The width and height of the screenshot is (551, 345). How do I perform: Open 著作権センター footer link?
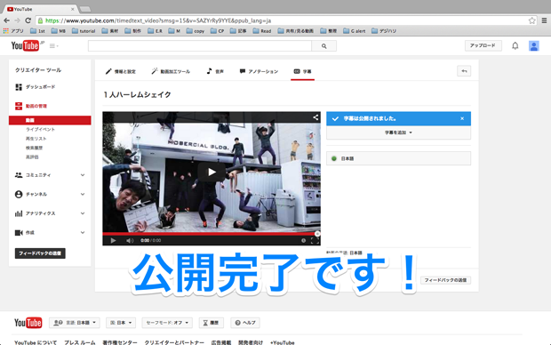(x=120, y=342)
